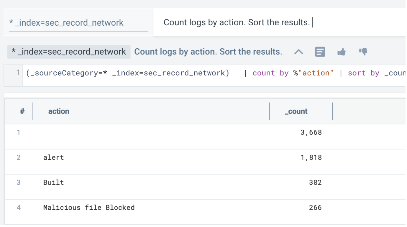This screenshot has width=407, height=227.
Task: Open the query details document icon
Action: pyautogui.click(x=320, y=52)
